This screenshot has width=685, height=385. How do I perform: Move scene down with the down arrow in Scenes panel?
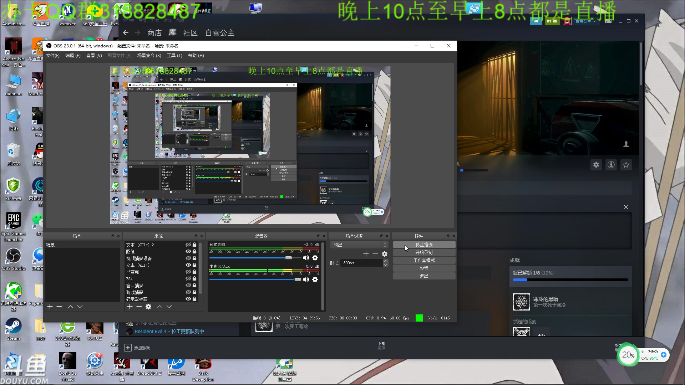[x=80, y=307]
